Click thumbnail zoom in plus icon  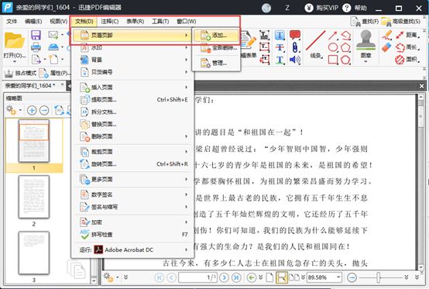[x=32, y=110]
